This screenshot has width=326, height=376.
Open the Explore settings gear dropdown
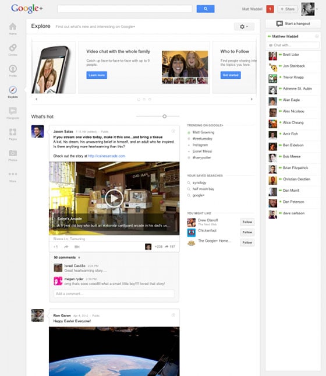(244, 27)
